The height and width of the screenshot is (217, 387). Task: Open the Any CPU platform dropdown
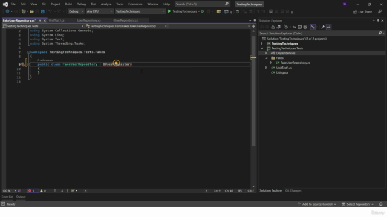click(100, 11)
